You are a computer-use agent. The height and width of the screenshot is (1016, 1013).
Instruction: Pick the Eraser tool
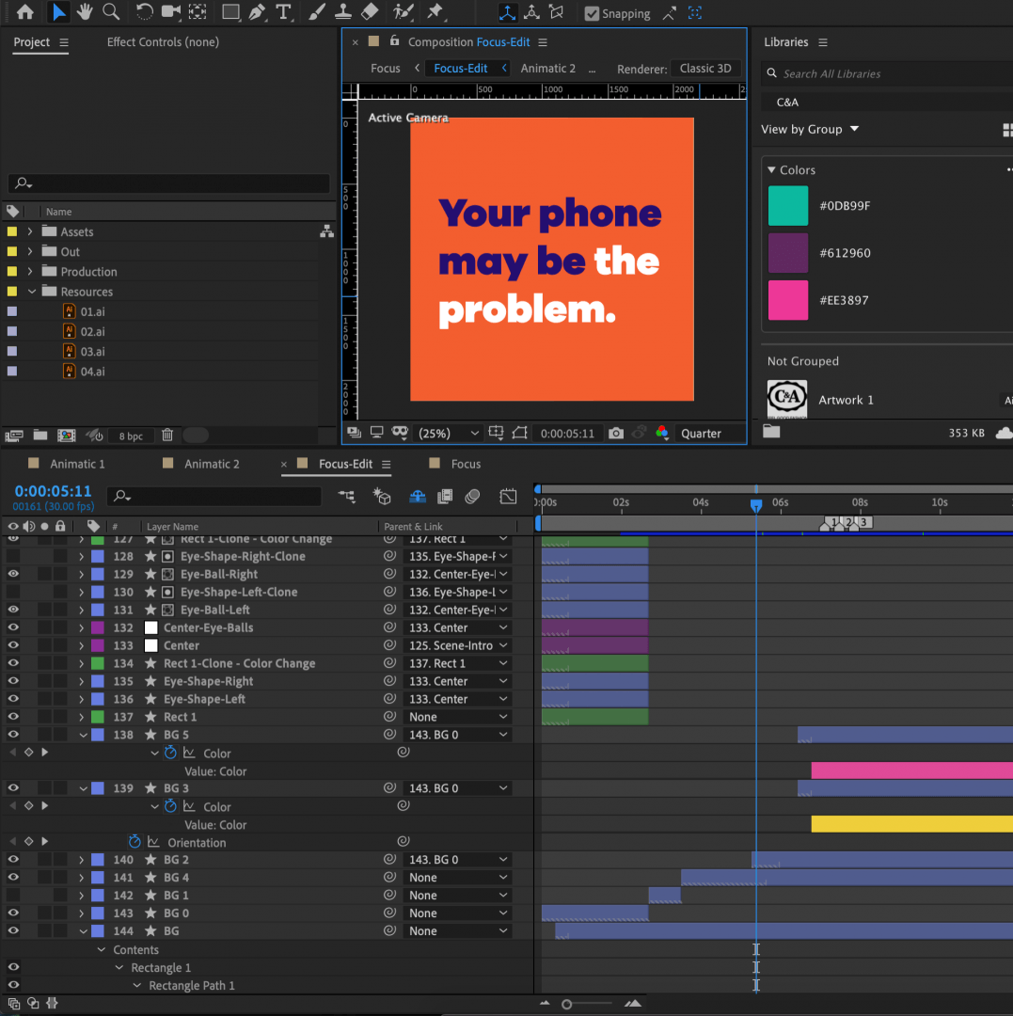[x=370, y=12]
